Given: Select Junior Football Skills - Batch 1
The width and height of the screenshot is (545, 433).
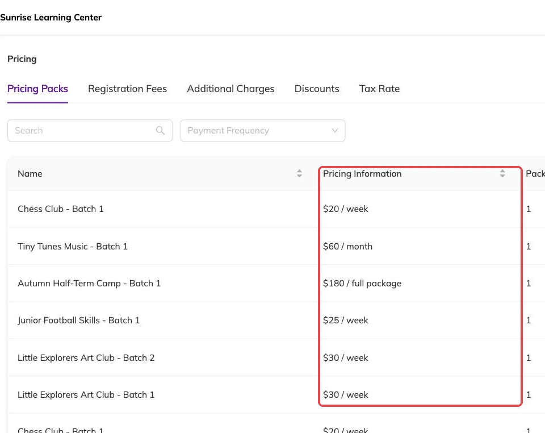Looking at the screenshot, I should [x=78, y=320].
